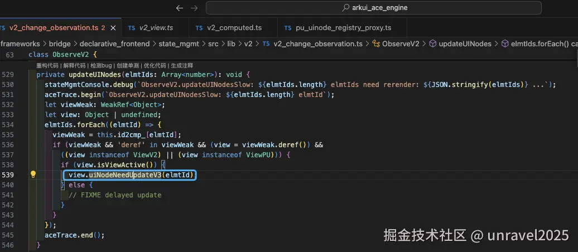The width and height of the screenshot is (578, 252).
Task: Click the FIXME delayed update comment
Action: [x=115, y=195]
